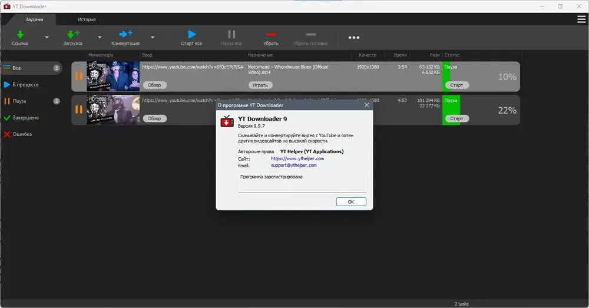Click the Назначение column header
This screenshot has height=308, width=589.
(260, 55)
